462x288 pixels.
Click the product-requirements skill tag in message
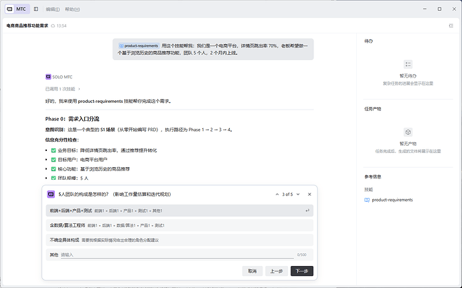click(139, 46)
